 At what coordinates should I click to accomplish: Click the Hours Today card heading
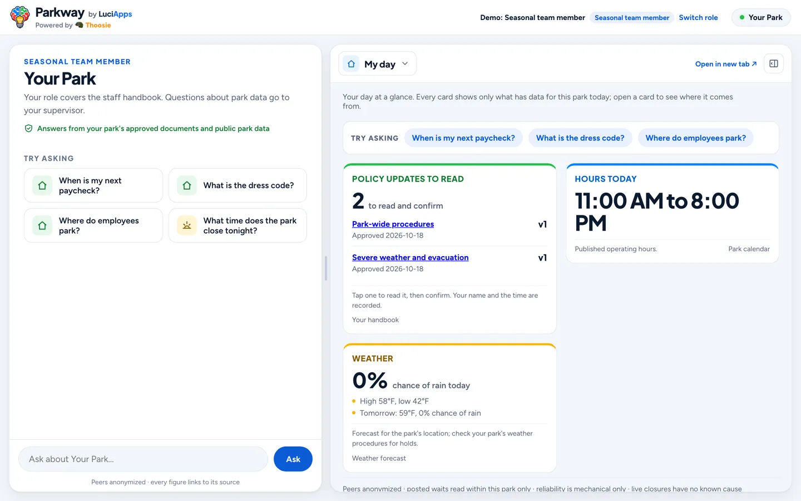(606, 179)
